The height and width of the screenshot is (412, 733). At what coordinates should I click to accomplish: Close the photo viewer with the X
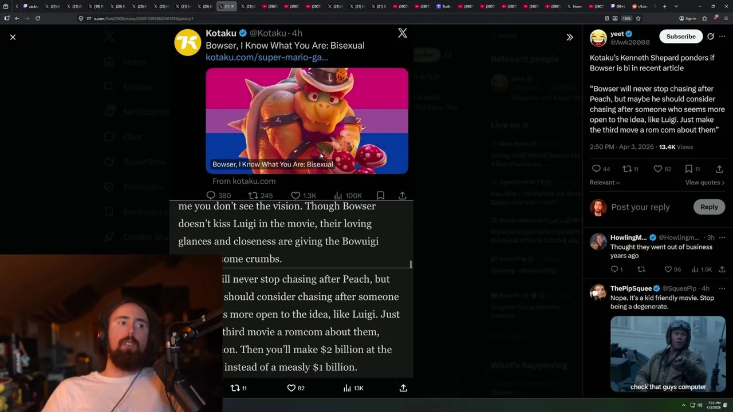tap(13, 37)
